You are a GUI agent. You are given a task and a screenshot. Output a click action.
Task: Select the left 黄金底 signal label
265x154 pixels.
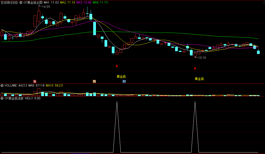point(121,76)
